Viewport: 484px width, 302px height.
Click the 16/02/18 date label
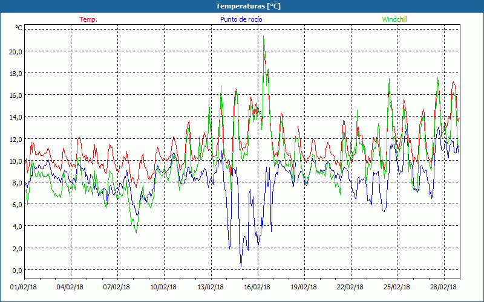coord(257,287)
